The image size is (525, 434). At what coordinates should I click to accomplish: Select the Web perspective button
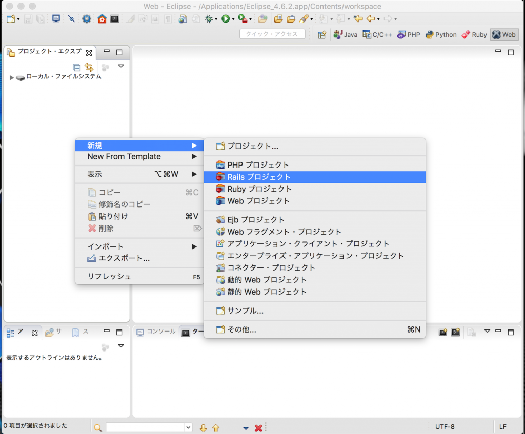pyautogui.click(x=504, y=35)
